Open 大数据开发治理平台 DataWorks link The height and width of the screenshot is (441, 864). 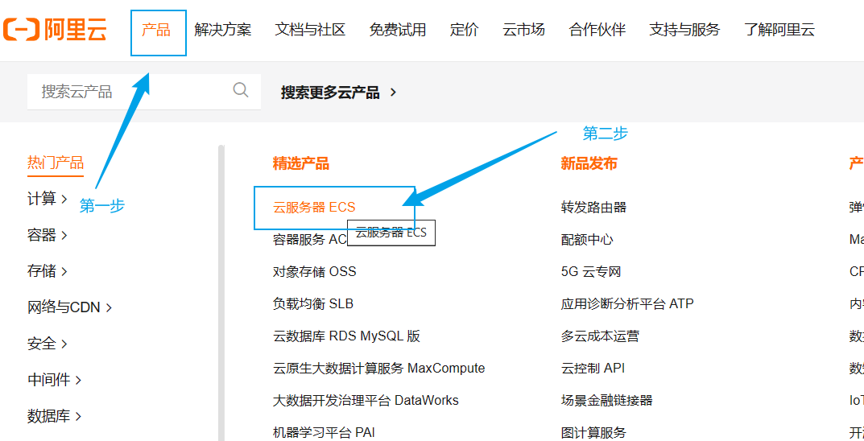pos(366,401)
